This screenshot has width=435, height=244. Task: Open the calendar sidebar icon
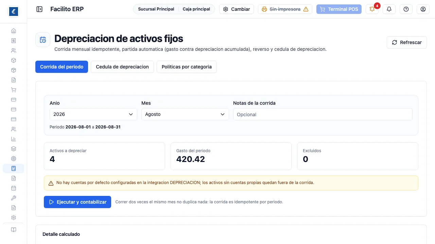(14, 188)
